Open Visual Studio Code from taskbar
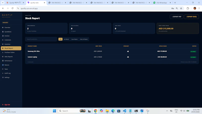This screenshot has height=114, width=202. coord(124,111)
